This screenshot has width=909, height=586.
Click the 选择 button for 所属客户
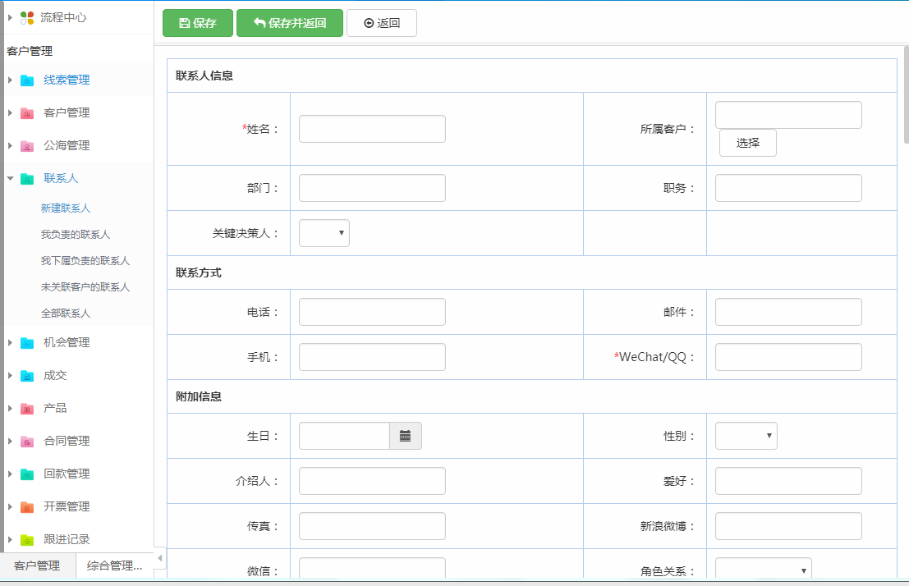coord(747,143)
